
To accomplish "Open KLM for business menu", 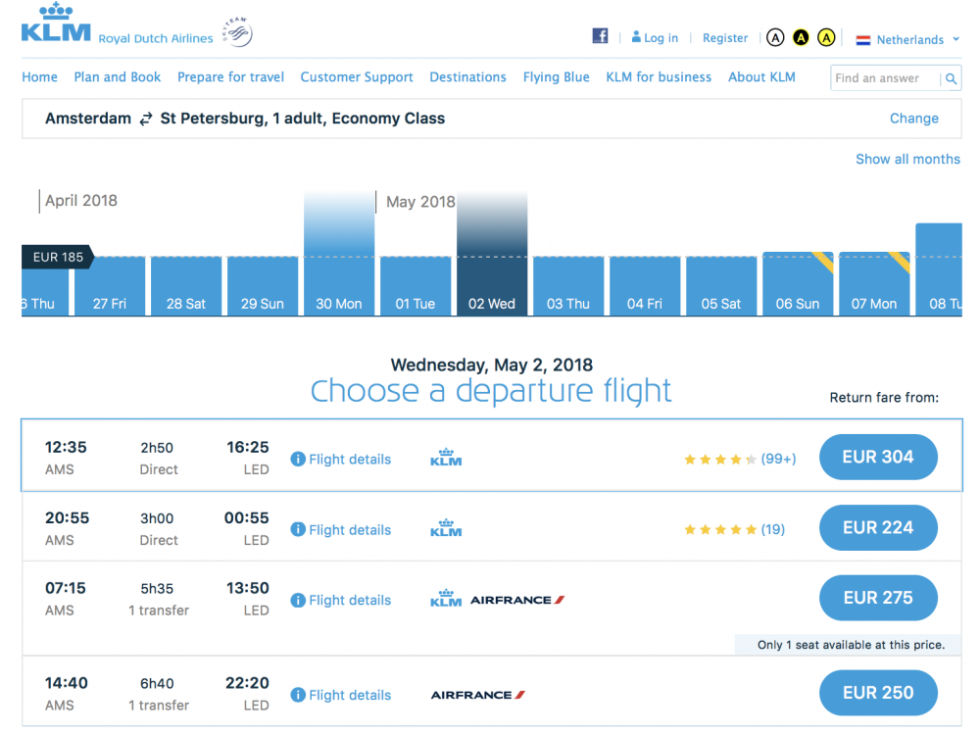I will coord(659,77).
